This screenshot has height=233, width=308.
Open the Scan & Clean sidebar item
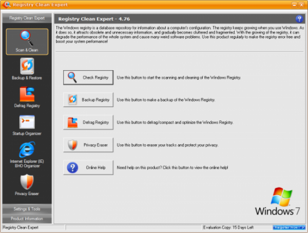[27, 41]
